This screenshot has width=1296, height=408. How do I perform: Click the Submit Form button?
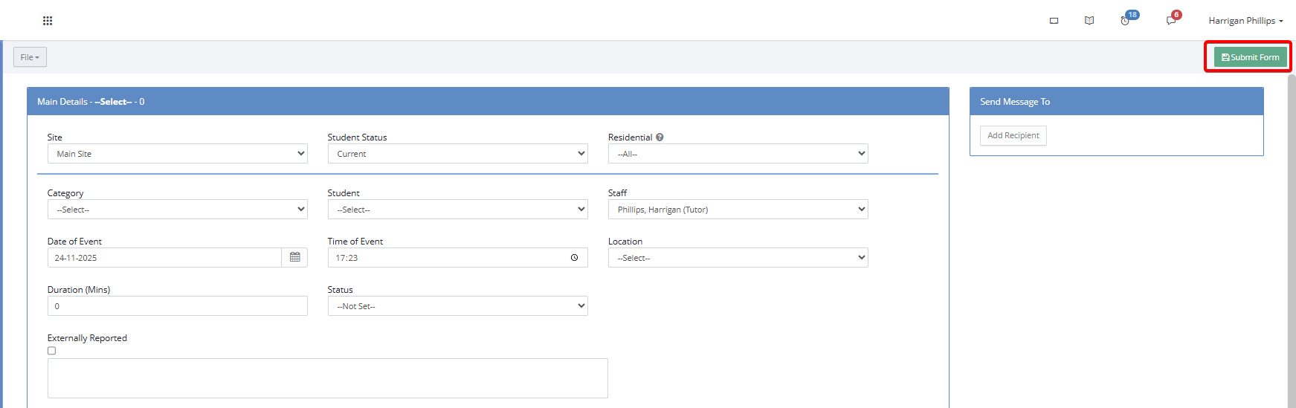click(1250, 57)
